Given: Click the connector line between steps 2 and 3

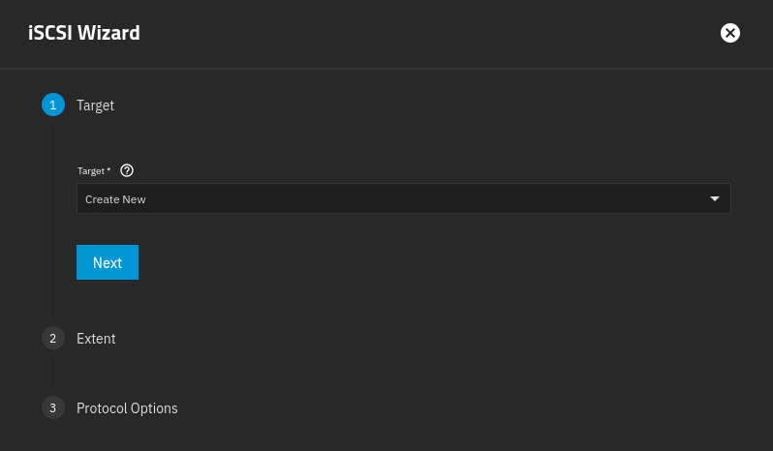Looking at the screenshot, I should tap(53, 374).
